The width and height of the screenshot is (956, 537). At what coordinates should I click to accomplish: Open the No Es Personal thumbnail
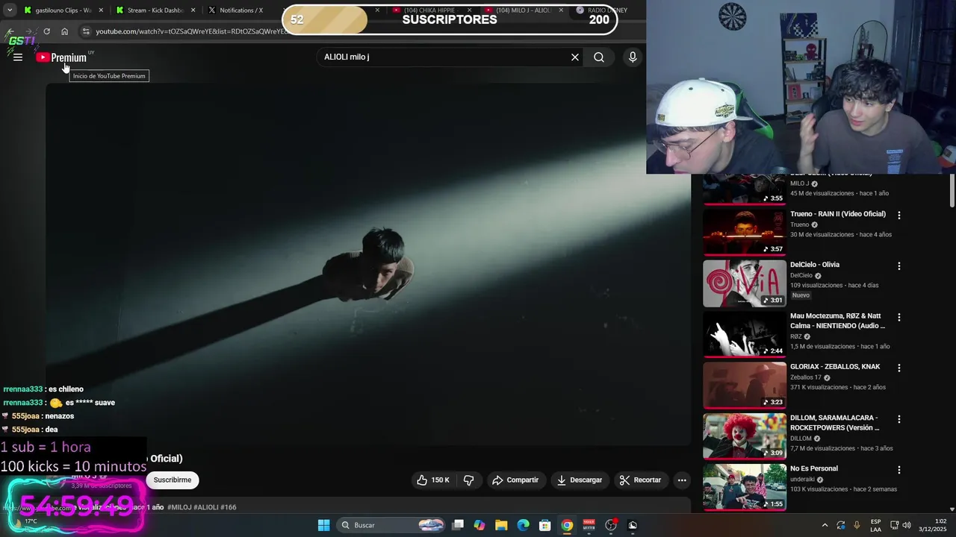744,487
